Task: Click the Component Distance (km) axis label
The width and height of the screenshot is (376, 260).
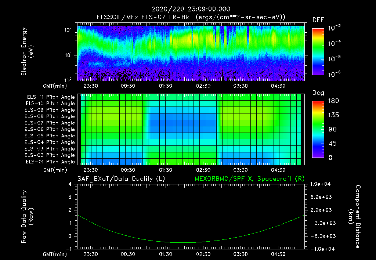Action: pos(354,217)
